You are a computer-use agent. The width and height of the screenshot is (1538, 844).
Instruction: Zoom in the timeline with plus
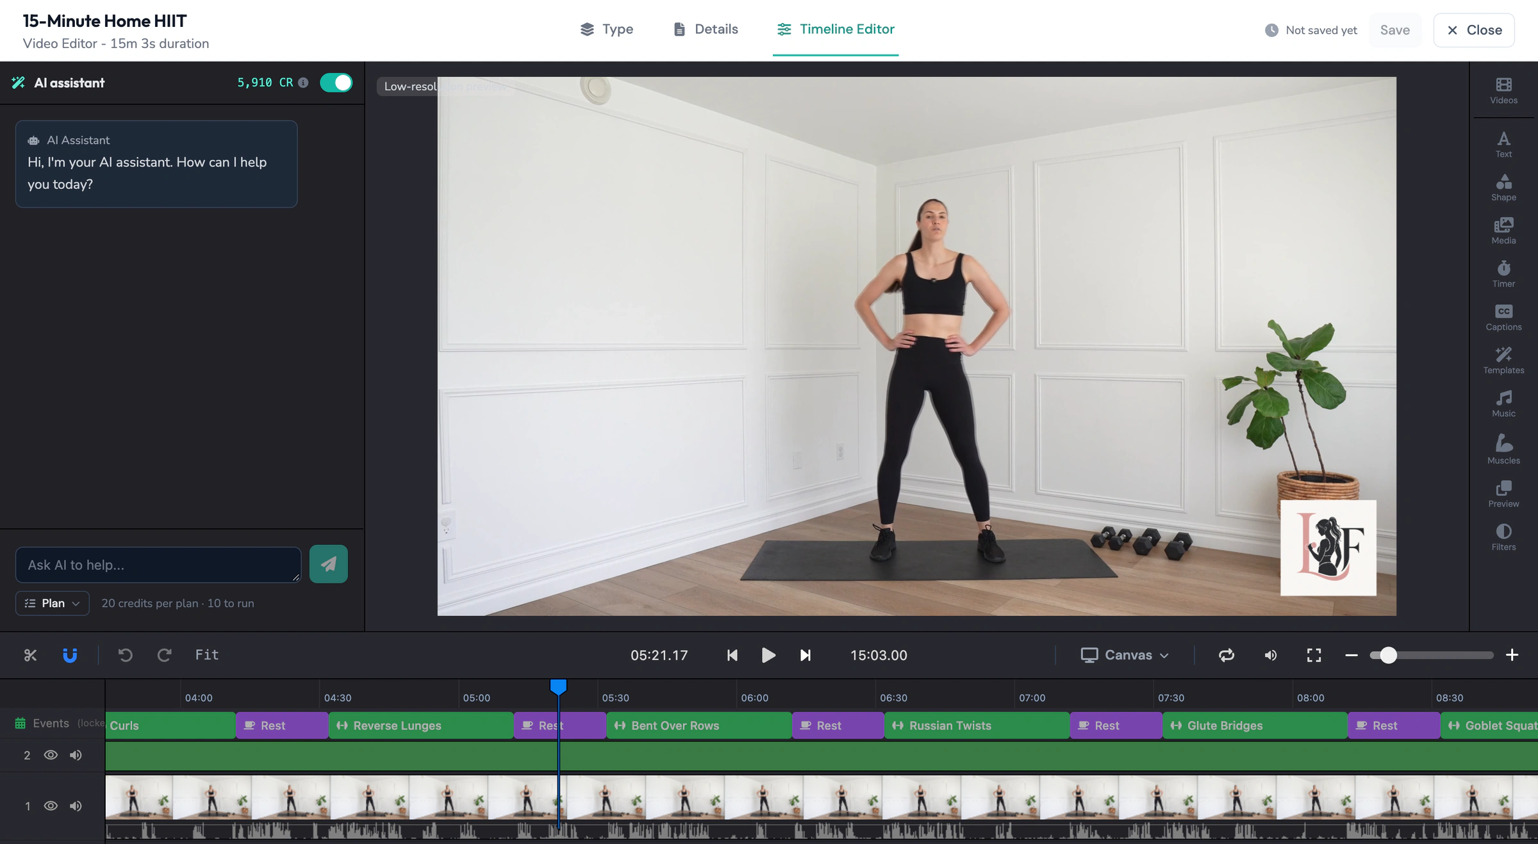coord(1512,655)
